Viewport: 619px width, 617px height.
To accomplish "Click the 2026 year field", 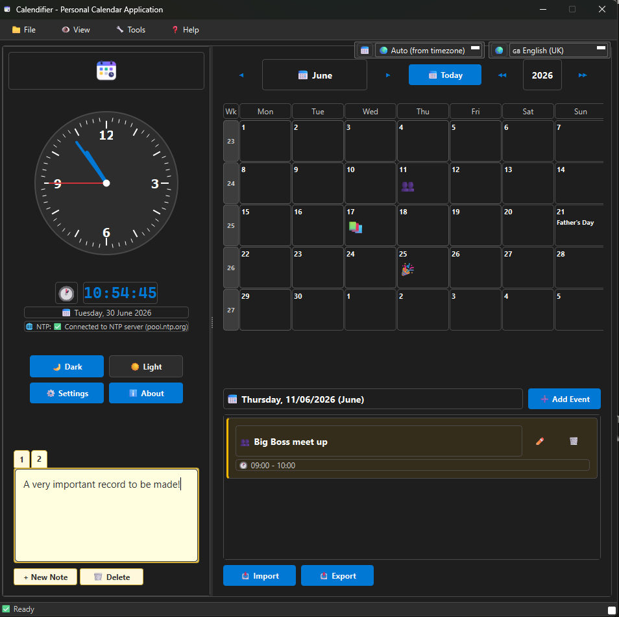I will [x=542, y=75].
